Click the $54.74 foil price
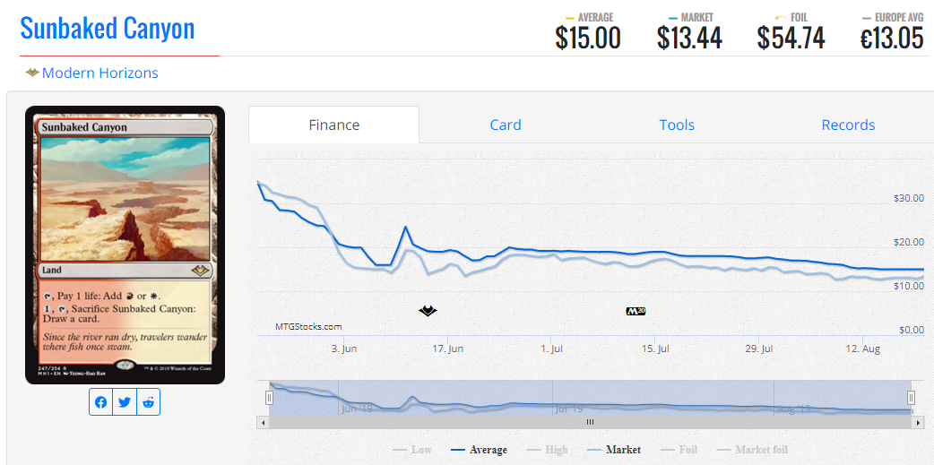Screen dimensions: 934x465 [x=791, y=39]
